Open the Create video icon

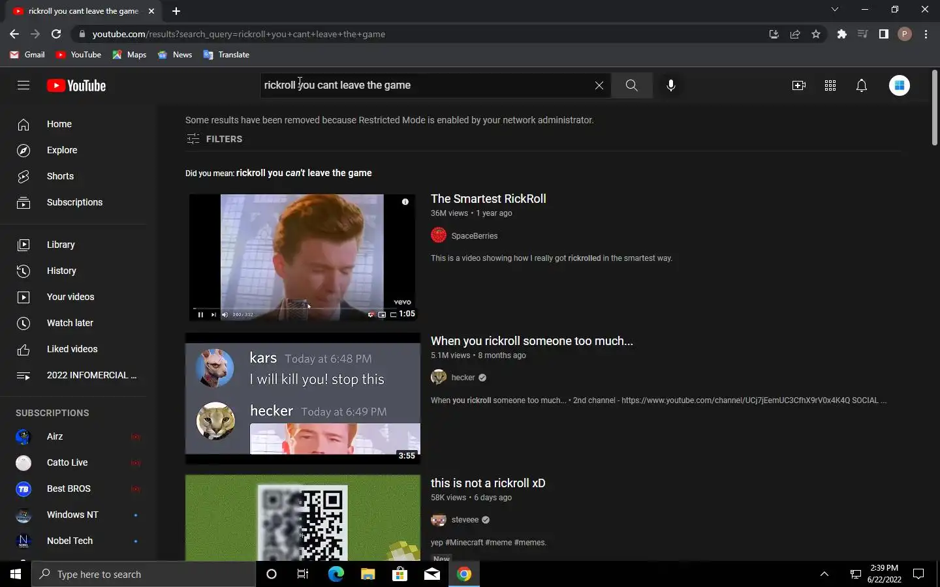[798, 85]
